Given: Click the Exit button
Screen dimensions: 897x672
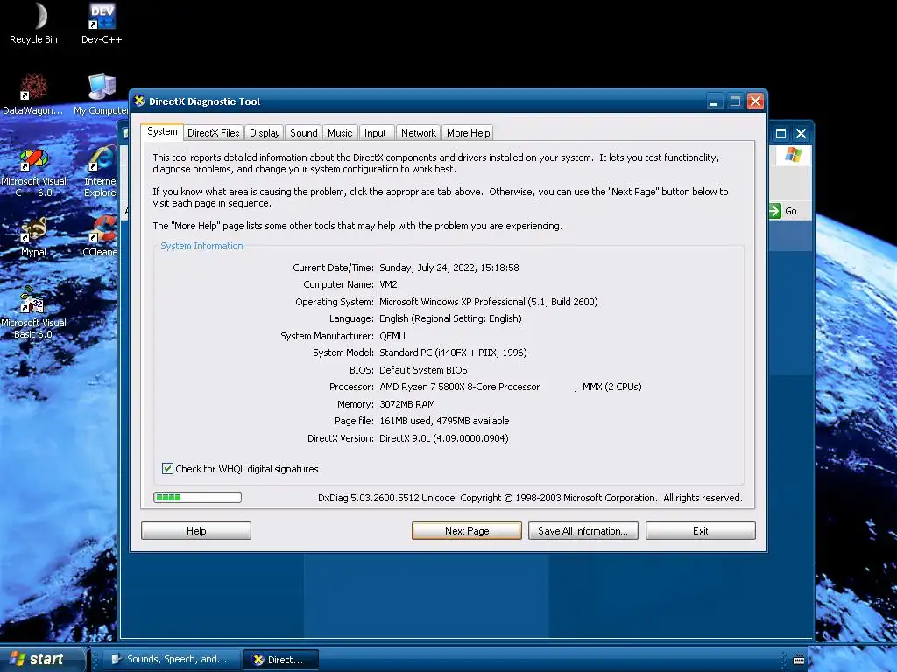Looking at the screenshot, I should 701,531.
